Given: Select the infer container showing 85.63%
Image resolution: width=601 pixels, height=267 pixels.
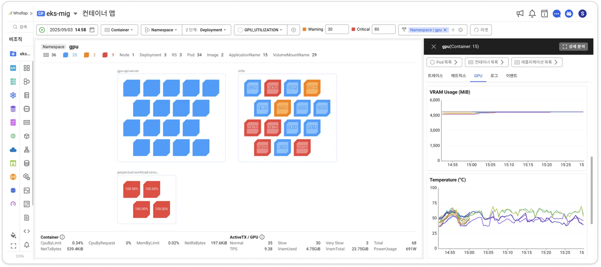Looking at the screenshot, I should pos(272,88).
